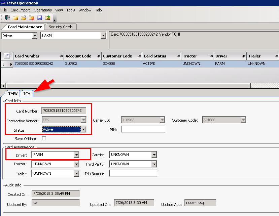Screen dimensions: 279x216
Task: Select the Card Maintenance tab
Action: pos(25,27)
